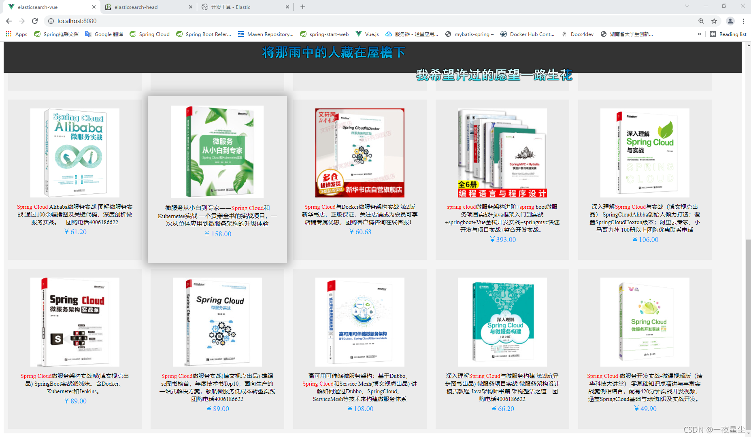The height and width of the screenshot is (437, 751).
Task: Bookmark this page with the star icon
Action: [x=714, y=21]
